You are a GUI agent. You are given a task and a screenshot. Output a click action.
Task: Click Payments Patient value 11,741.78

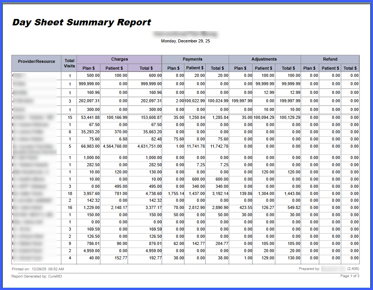tap(196, 146)
